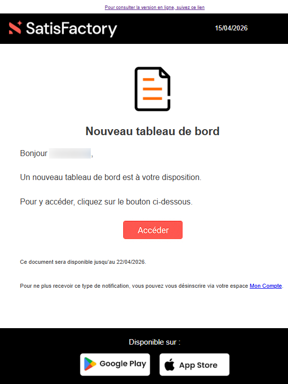Click the SatisFactory wordmark in header
Image resolution: width=288 pixels, height=384 pixels.
click(x=71, y=29)
